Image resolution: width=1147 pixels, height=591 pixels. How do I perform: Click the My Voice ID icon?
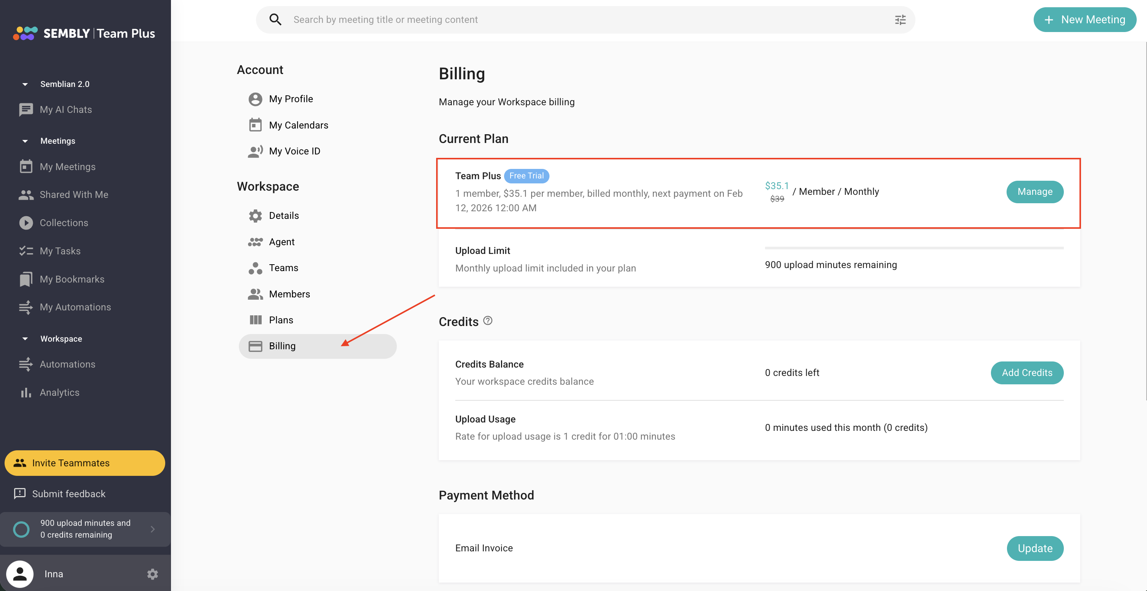(x=255, y=151)
